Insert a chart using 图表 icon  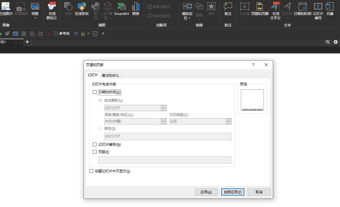pos(136,9)
